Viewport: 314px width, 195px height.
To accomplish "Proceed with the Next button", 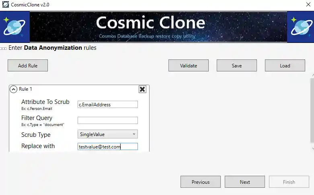I will pyautogui.click(x=245, y=182).
